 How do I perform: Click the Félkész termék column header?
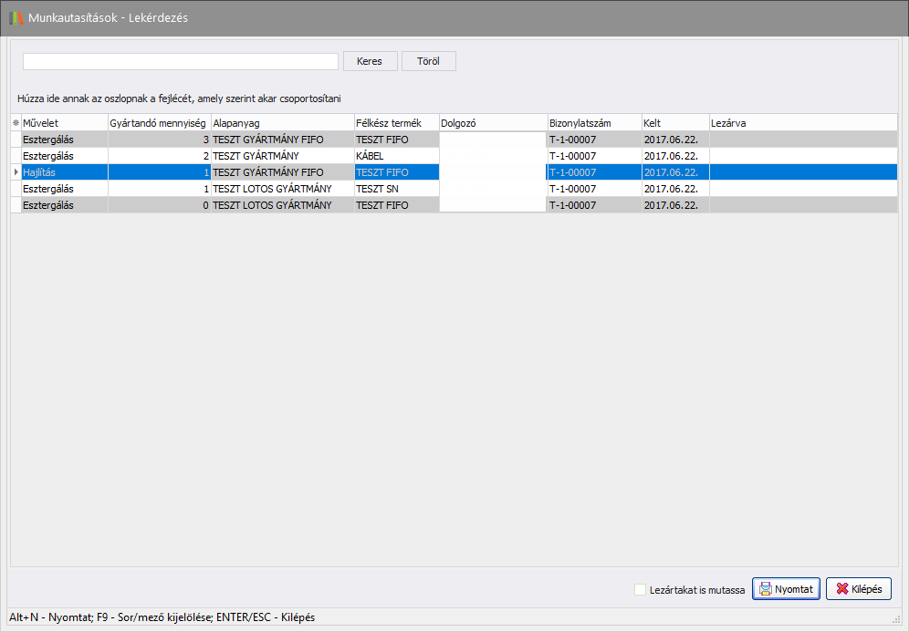(x=395, y=122)
